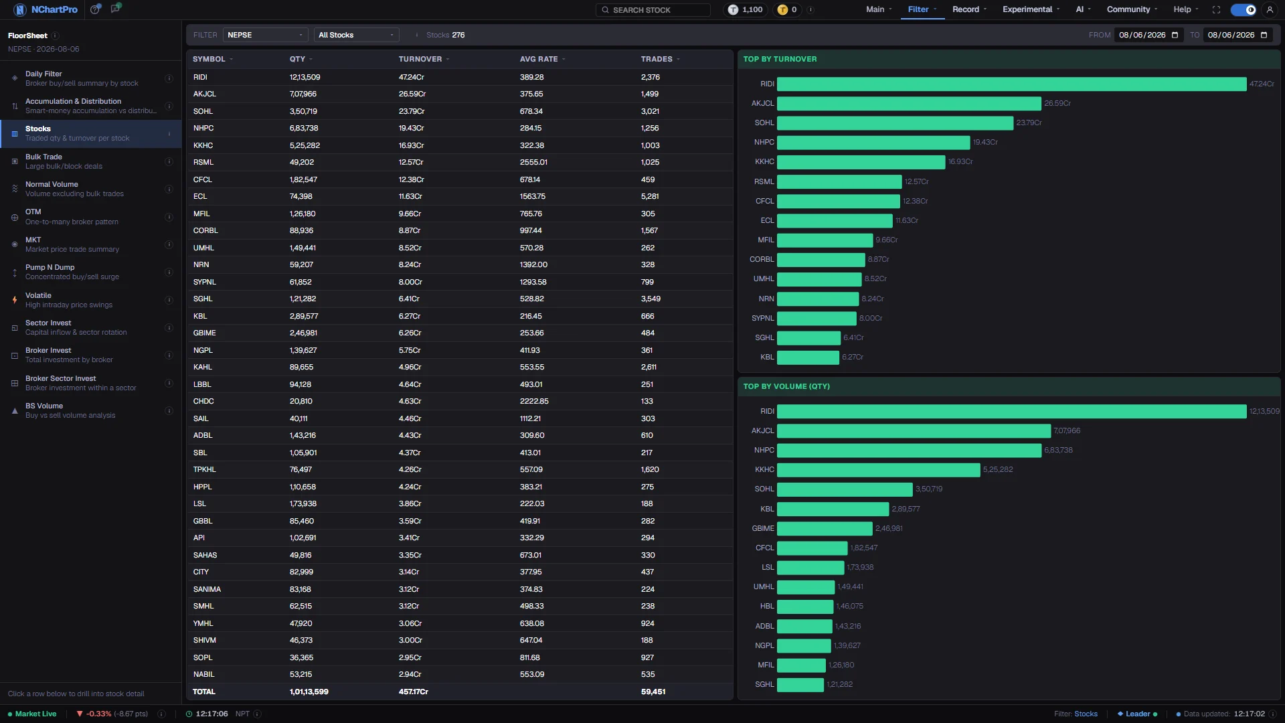Select the NHPC row in the table
This screenshot has height=723, width=1285.
pyautogui.click(x=460, y=128)
